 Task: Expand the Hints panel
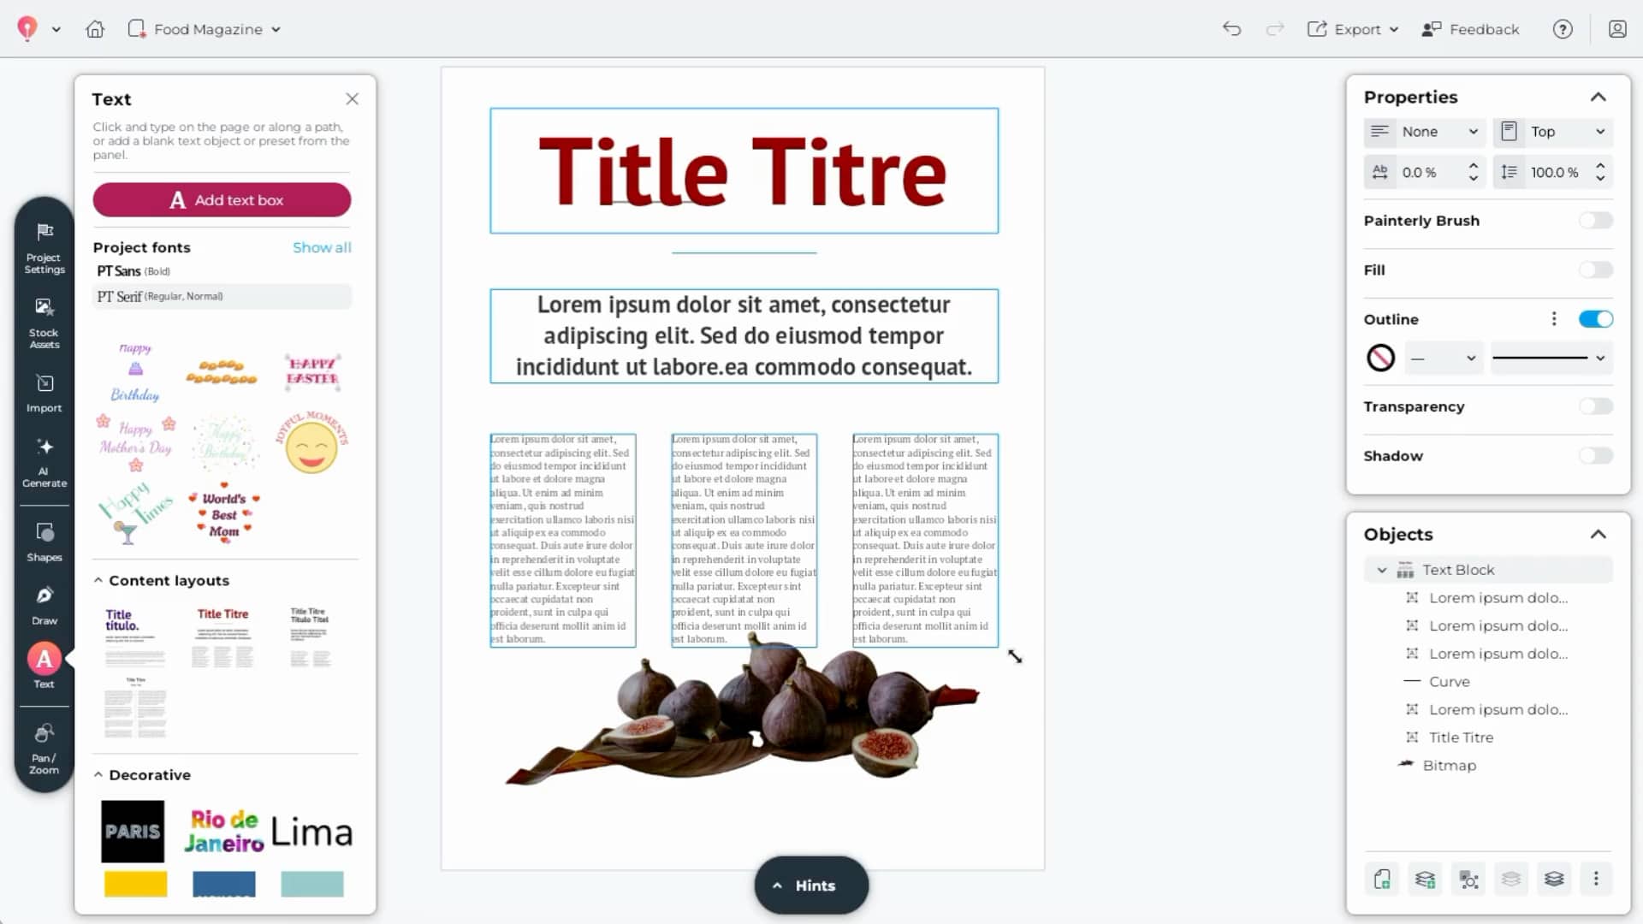tap(810, 885)
